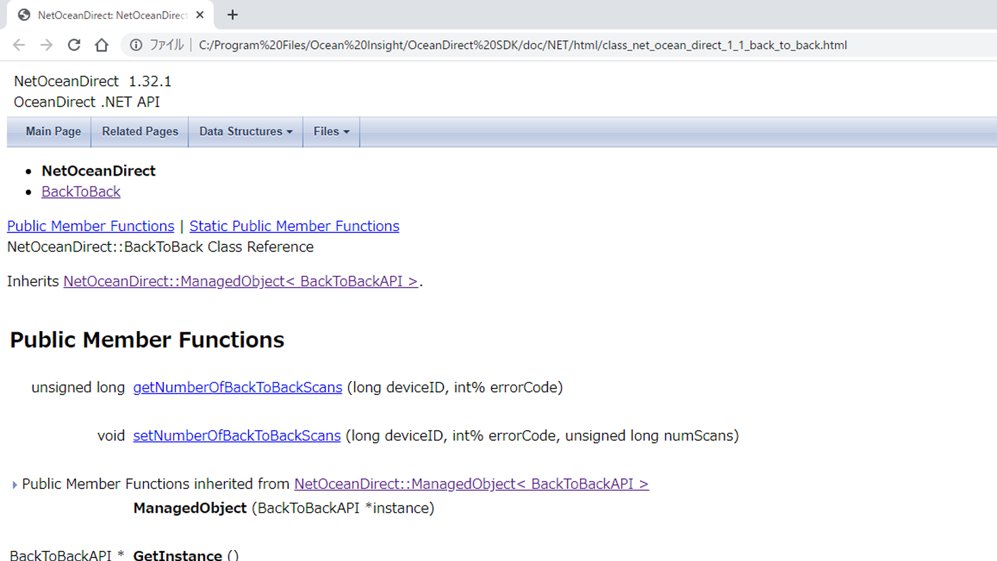Click the ManagedObject constructor name
The width and height of the screenshot is (997, 561).
[x=190, y=508]
